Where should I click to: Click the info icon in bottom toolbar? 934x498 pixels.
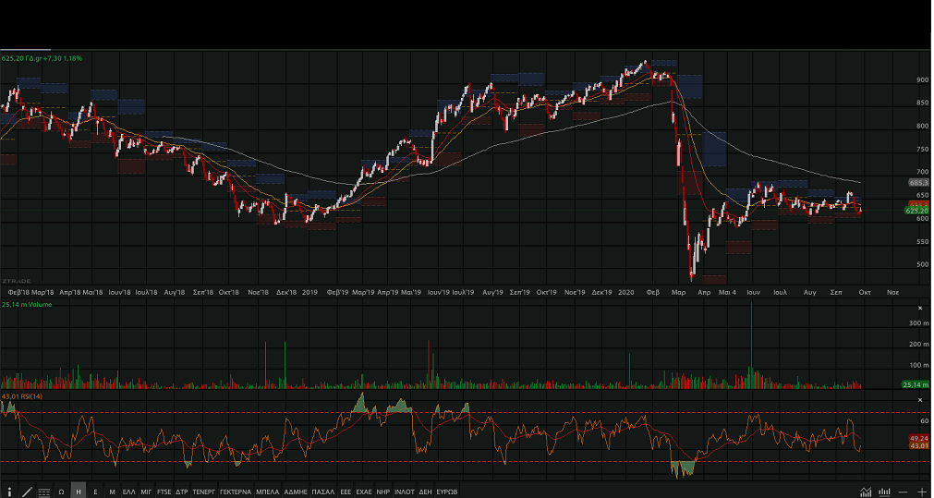pos(9,492)
